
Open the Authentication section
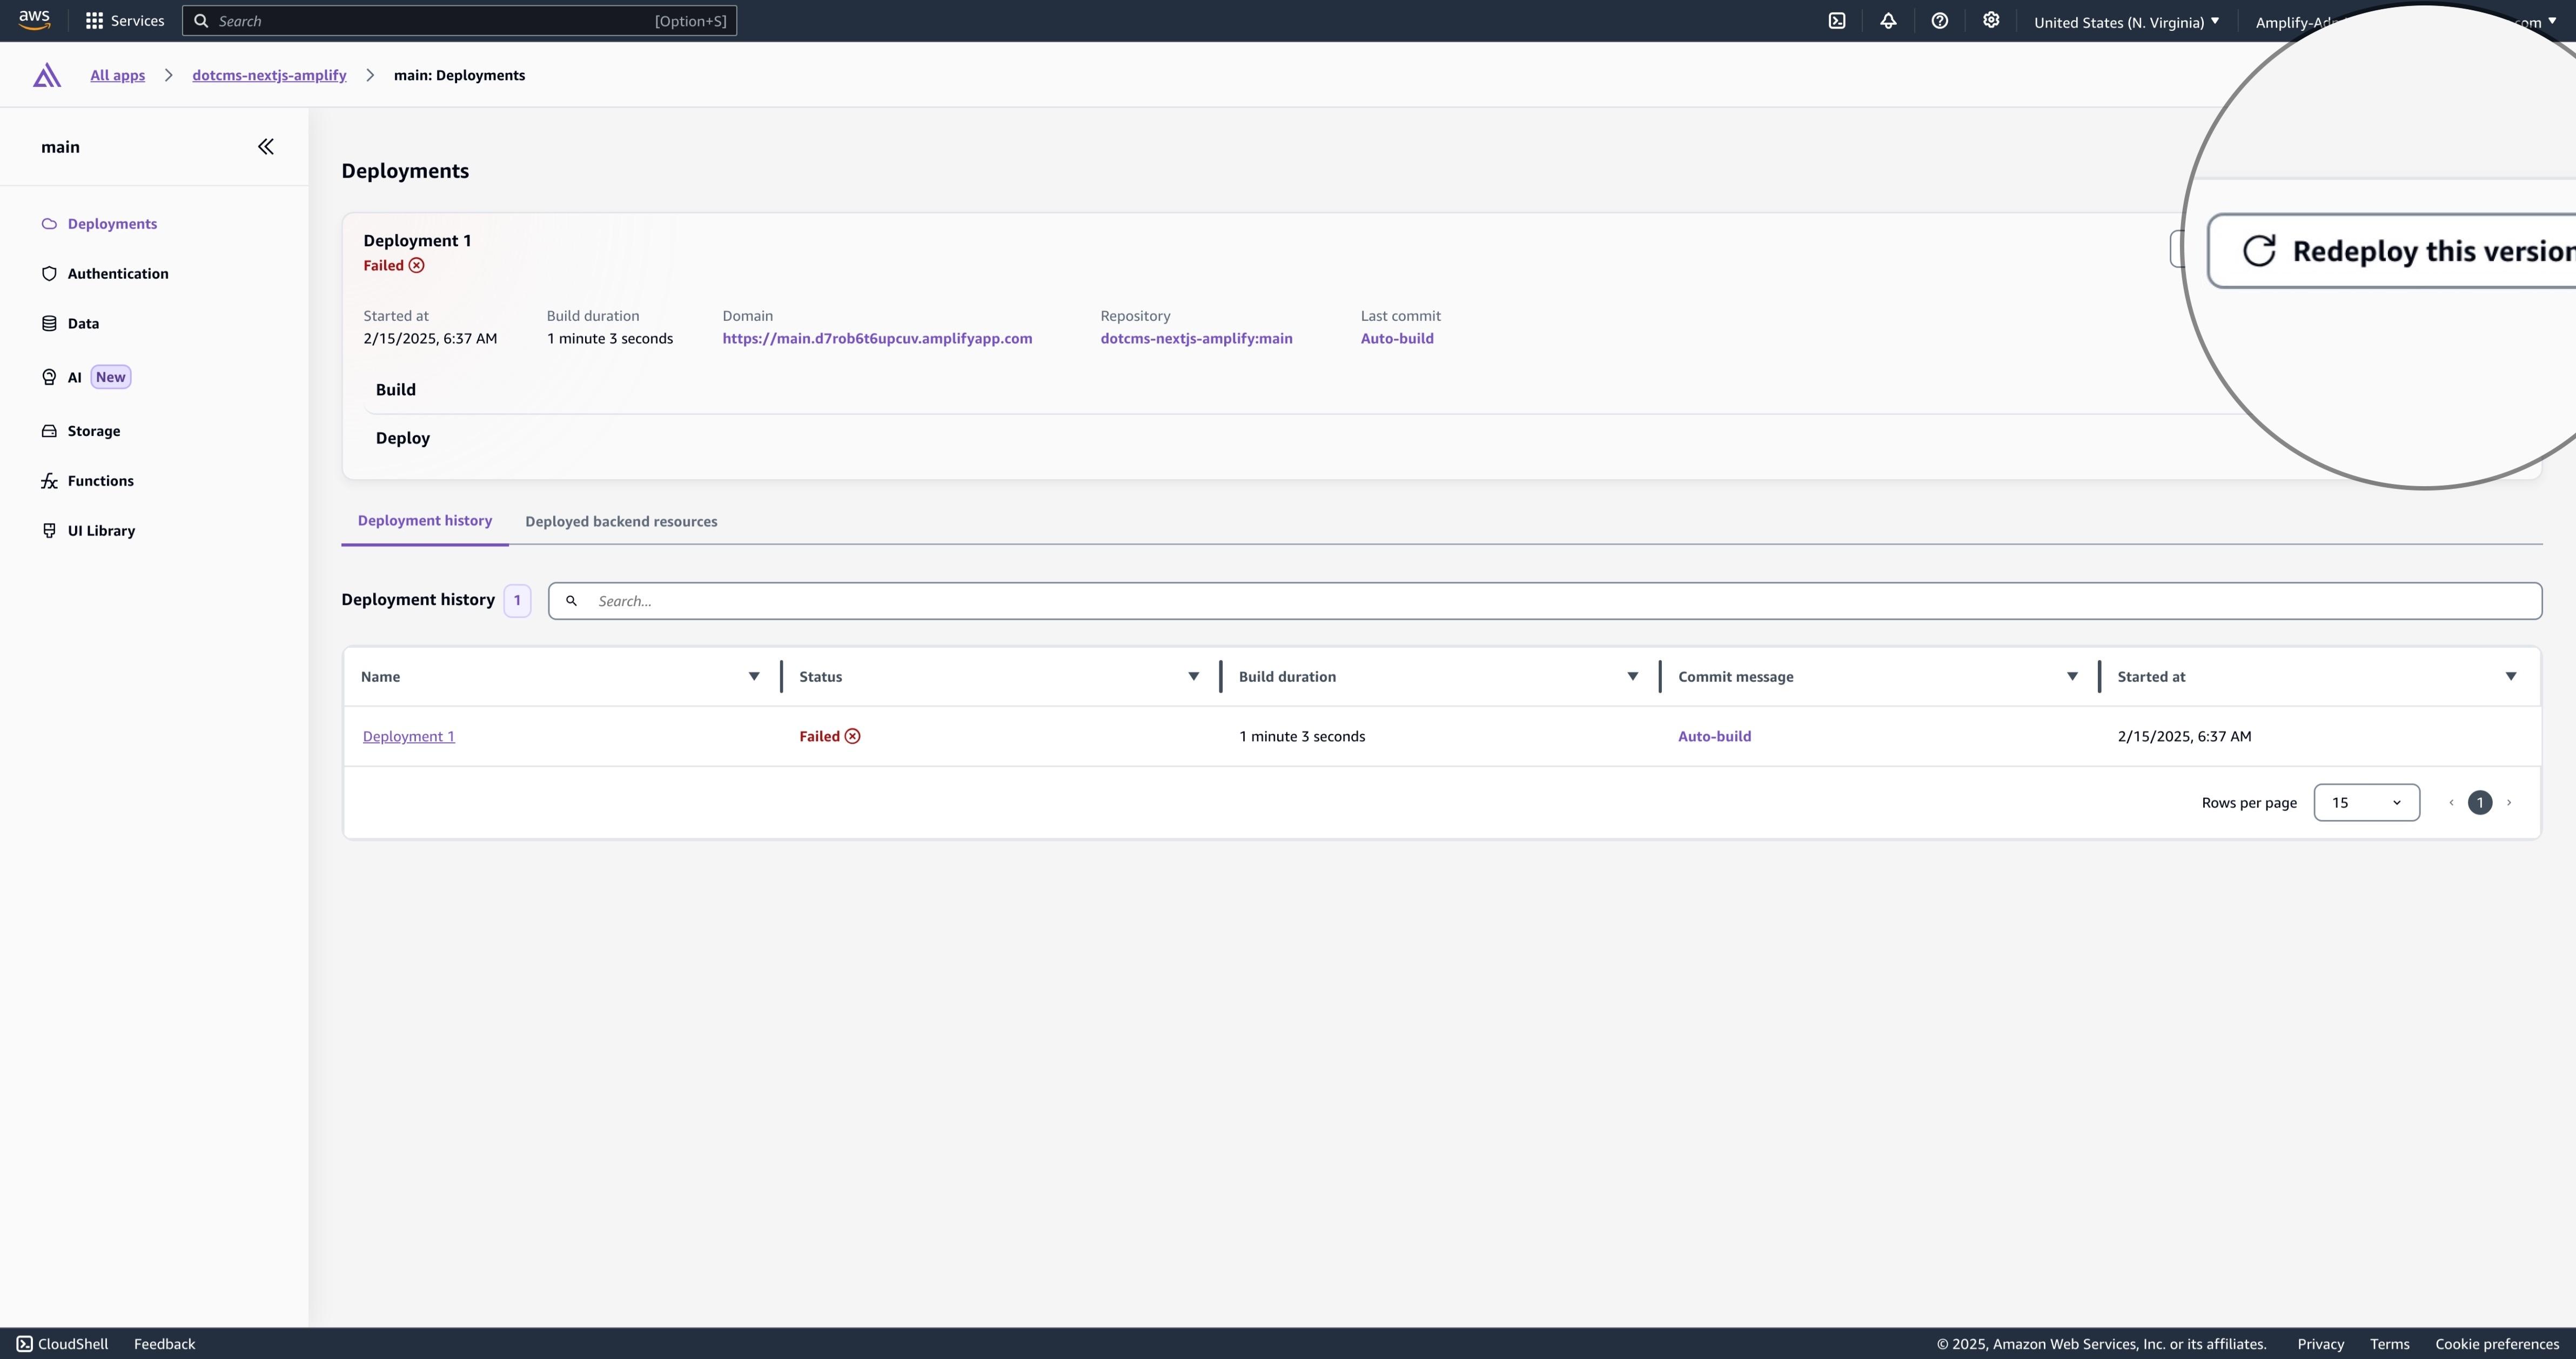click(117, 273)
